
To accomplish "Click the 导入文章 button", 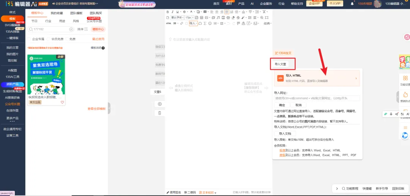I will pyautogui.click(x=280, y=64).
